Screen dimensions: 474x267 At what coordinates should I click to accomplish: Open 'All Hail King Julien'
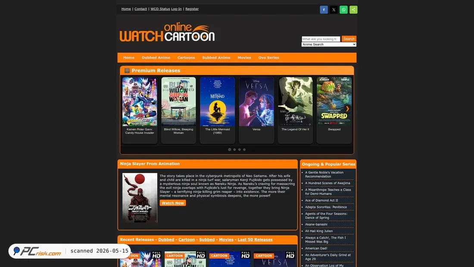(x=318, y=231)
